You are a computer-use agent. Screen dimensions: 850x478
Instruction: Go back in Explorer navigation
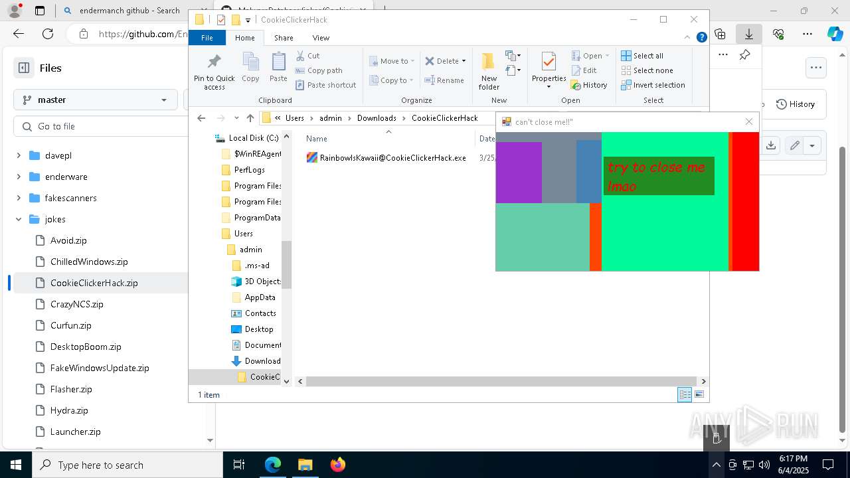[201, 118]
